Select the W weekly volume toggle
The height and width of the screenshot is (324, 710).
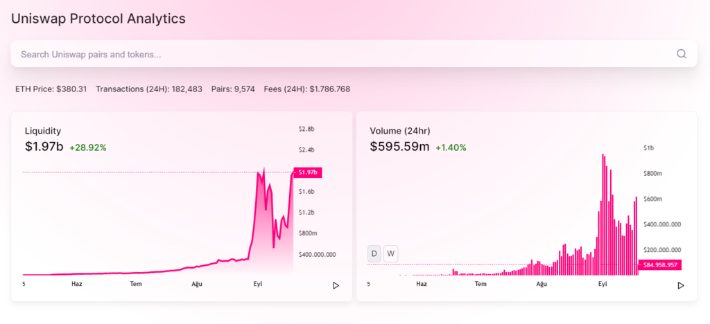point(391,254)
